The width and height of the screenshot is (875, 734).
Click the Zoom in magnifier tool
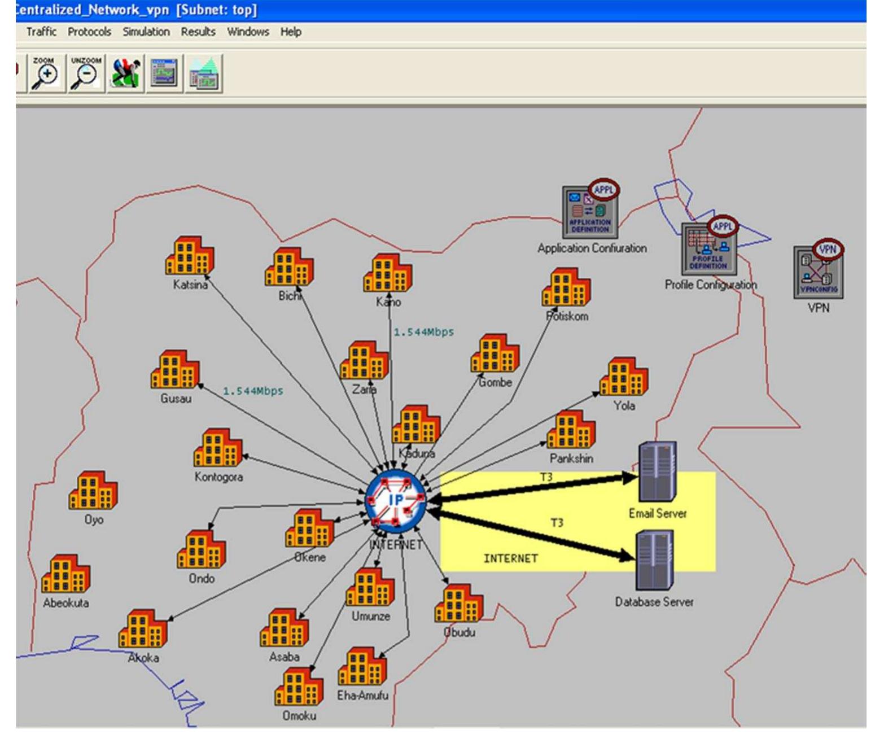point(46,73)
